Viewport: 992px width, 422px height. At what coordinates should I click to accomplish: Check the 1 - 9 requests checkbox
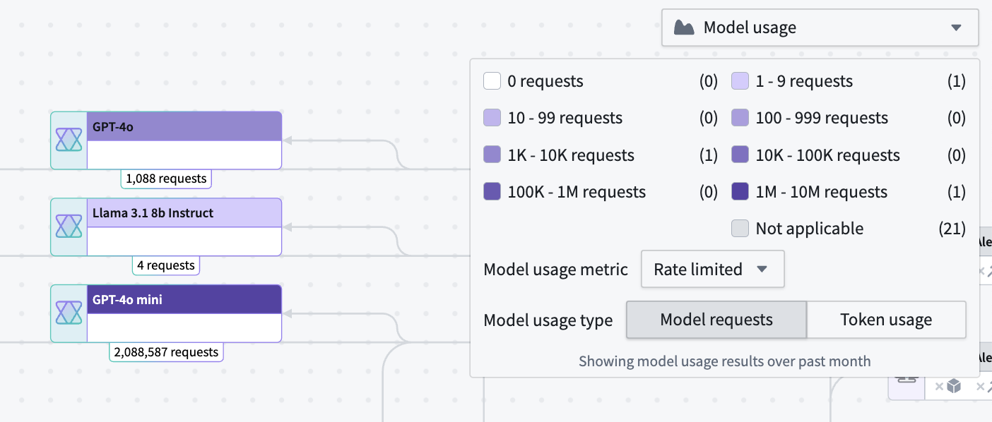point(740,80)
